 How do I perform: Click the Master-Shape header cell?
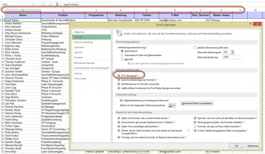[x=221, y=15]
